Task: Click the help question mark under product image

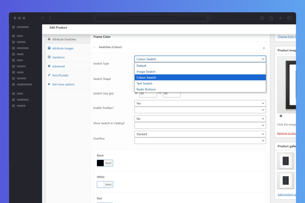Action: 281,116
